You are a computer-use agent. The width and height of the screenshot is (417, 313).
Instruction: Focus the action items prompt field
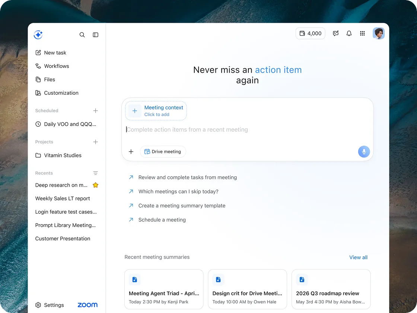click(x=247, y=130)
